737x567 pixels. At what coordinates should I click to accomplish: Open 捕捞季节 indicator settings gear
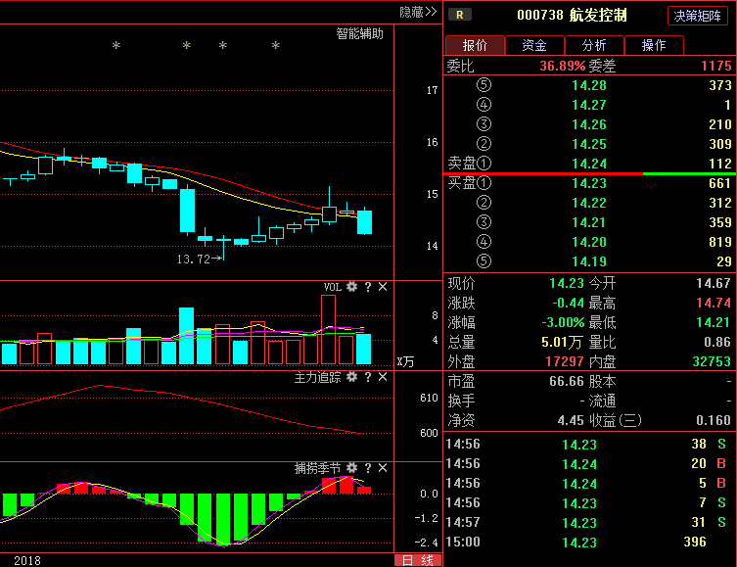(x=351, y=468)
